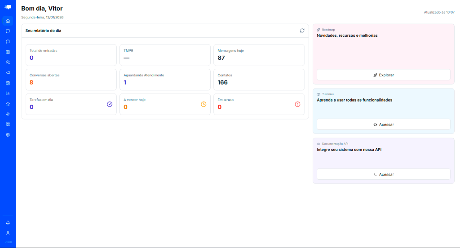Click the clock icon in A vencer hoje
Image resolution: width=460 pixels, height=248 pixels.
click(203, 104)
